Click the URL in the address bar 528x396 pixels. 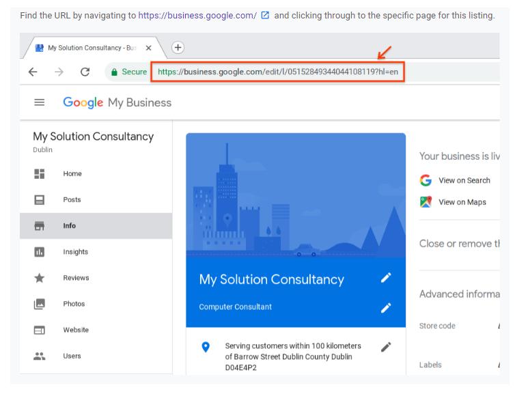click(278, 72)
